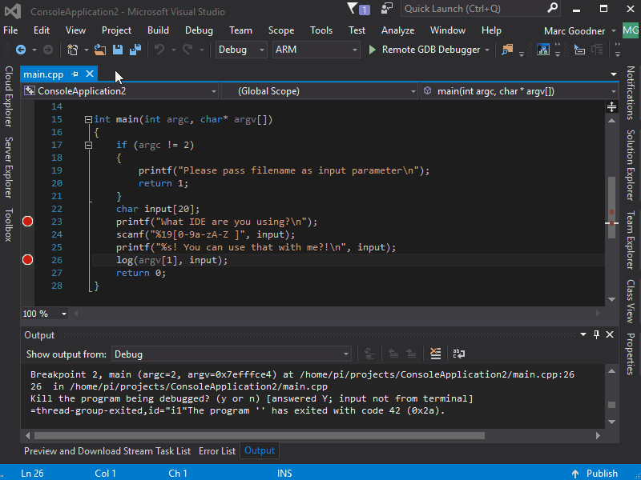641x480 pixels.
Task: Toggle the breakpoint on line 23
Action: coord(27,222)
